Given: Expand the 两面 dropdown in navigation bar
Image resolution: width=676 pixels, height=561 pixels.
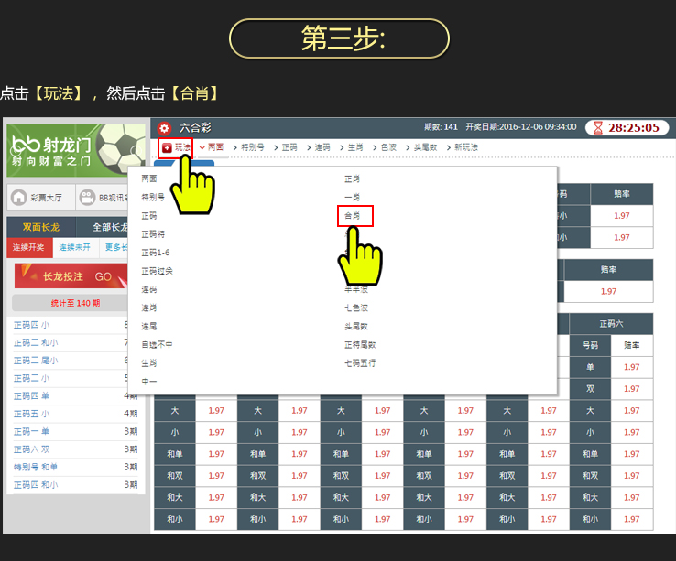Looking at the screenshot, I should pos(212,147).
